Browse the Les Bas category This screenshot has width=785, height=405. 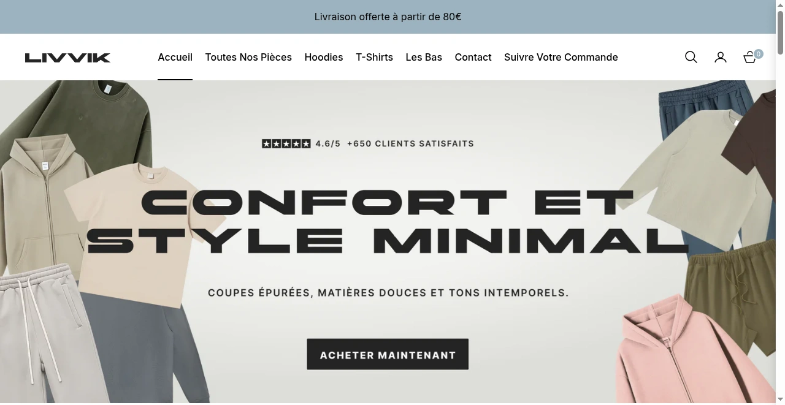(x=424, y=57)
